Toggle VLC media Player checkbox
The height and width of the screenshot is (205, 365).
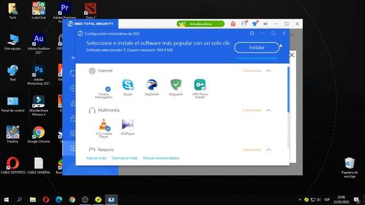coord(108,129)
